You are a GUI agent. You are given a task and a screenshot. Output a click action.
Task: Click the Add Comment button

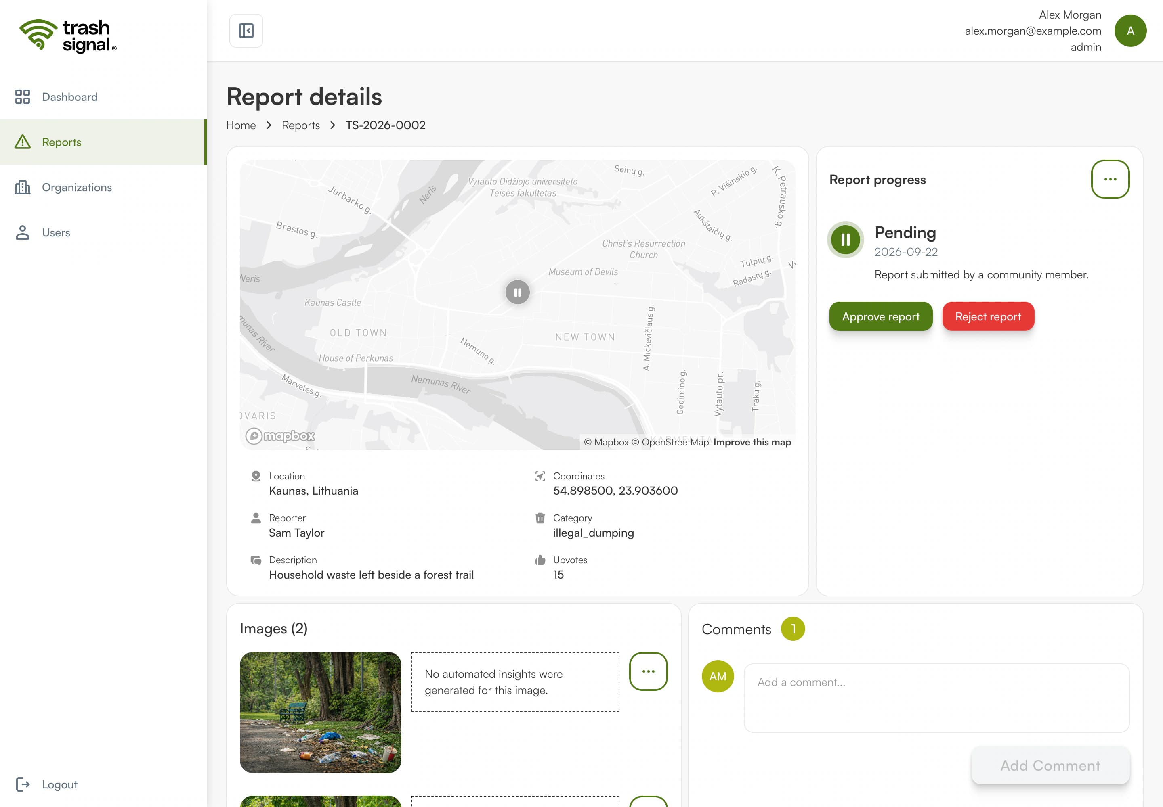coord(1050,765)
